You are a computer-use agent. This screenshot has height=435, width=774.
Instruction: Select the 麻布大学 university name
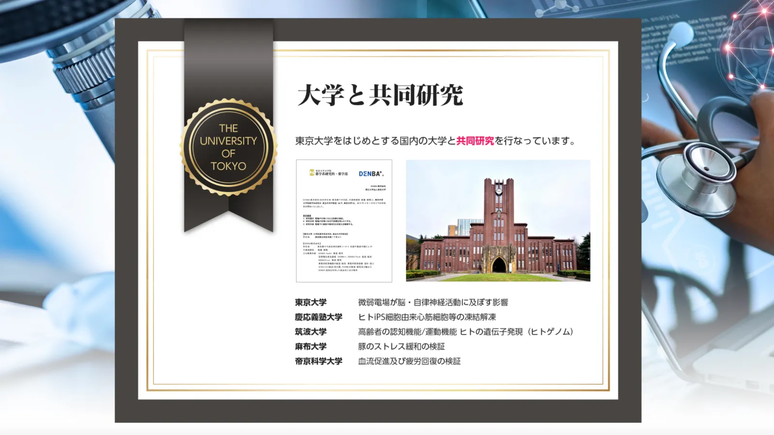point(311,347)
